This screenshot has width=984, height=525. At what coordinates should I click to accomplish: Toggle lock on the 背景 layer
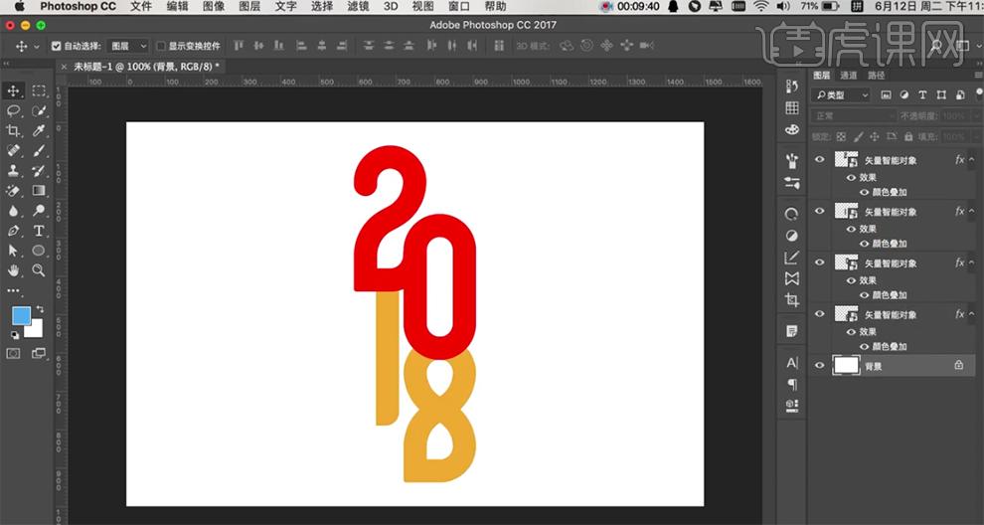pos(959,365)
